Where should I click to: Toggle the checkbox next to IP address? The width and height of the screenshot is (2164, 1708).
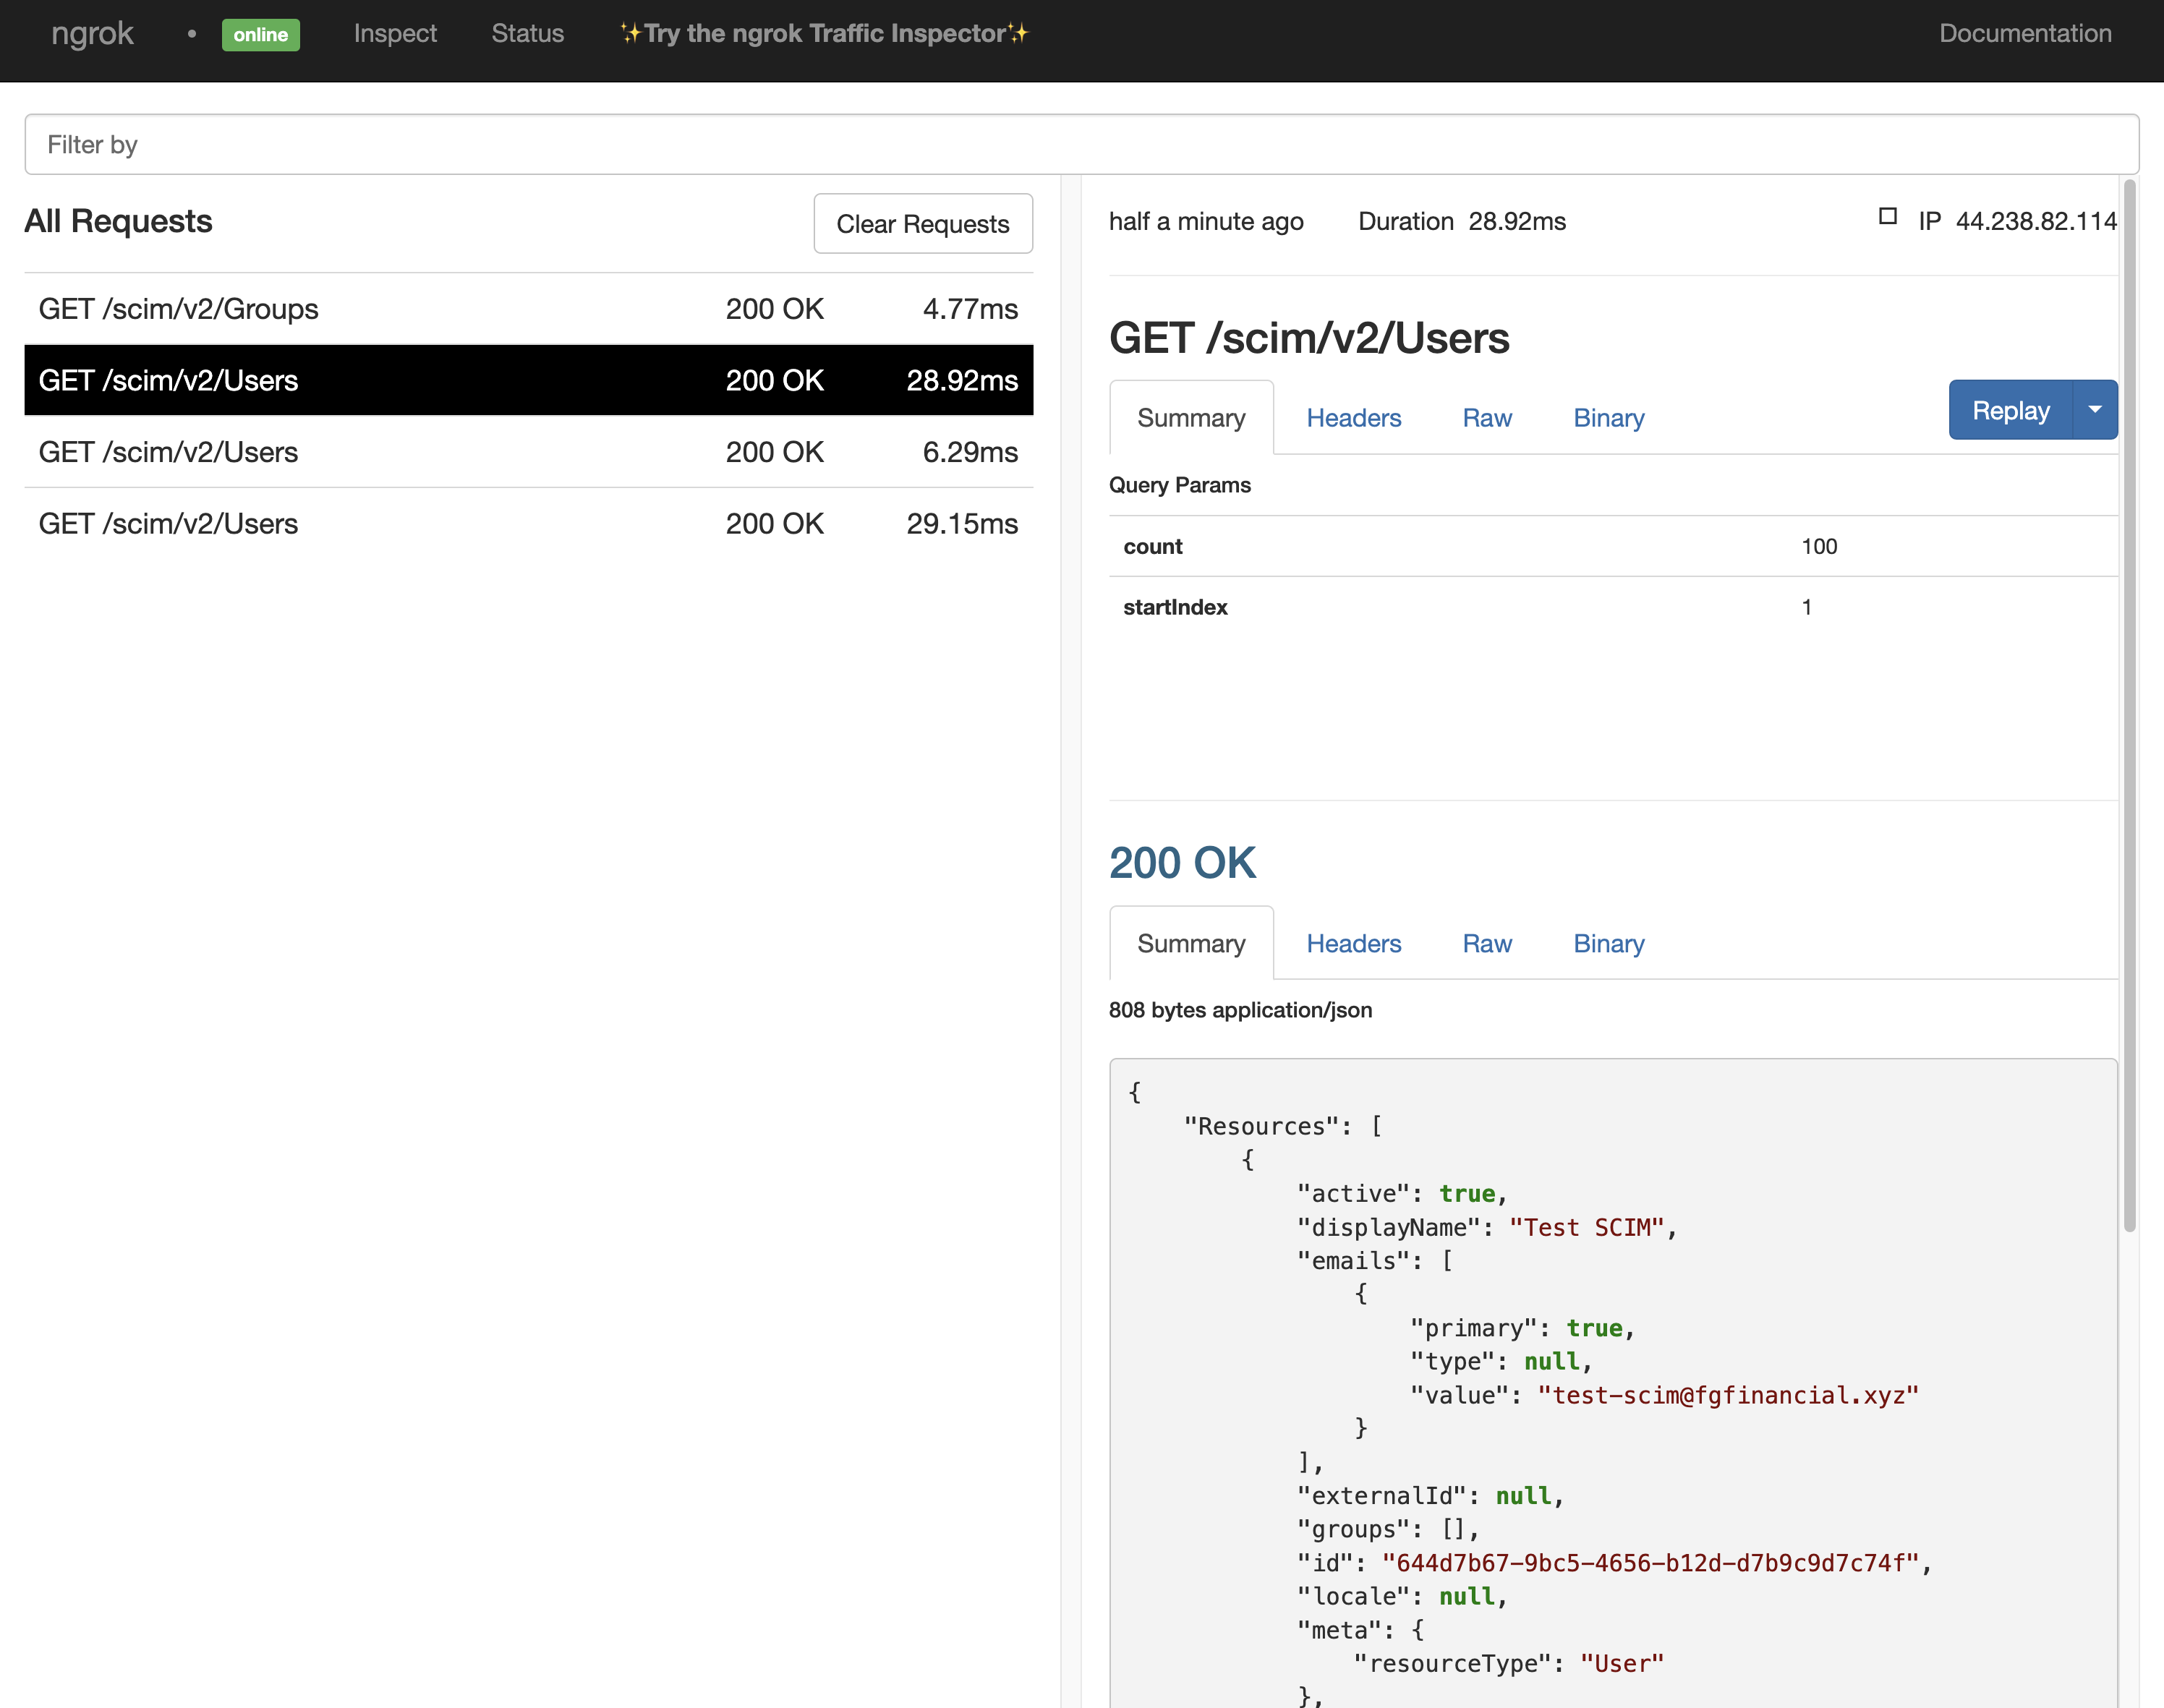(x=1887, y=217)
